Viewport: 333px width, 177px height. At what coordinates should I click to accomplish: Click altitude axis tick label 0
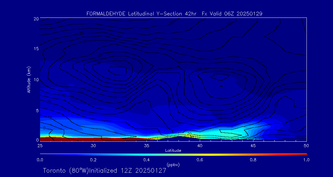tap(37, 140)
